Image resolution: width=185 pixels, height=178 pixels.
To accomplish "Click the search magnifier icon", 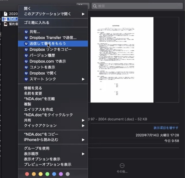I will click(x=95, y=6).
